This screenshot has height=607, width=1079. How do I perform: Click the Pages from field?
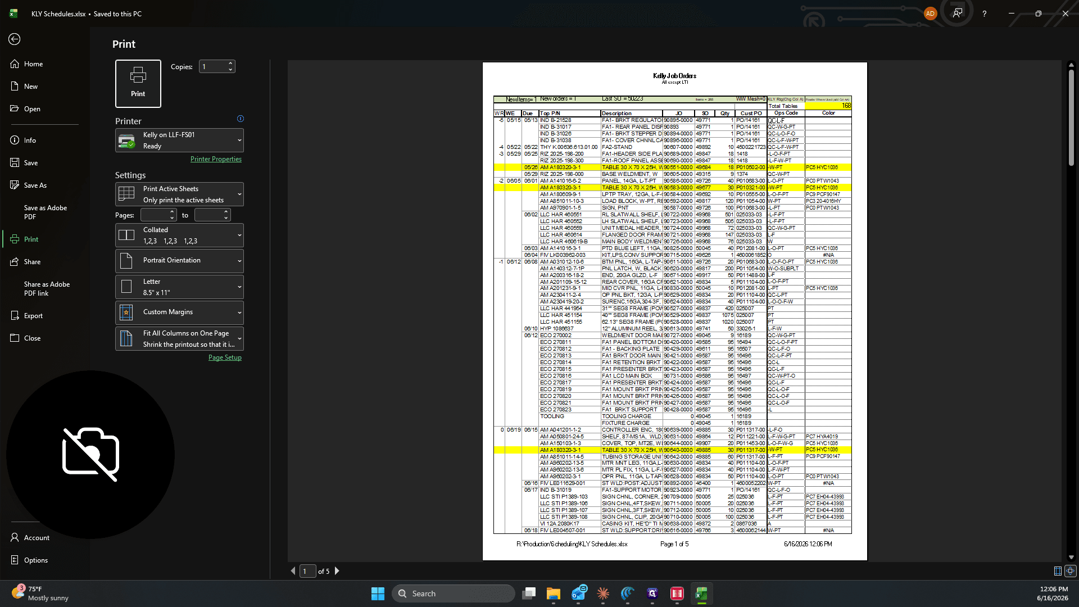pos(155,215)
